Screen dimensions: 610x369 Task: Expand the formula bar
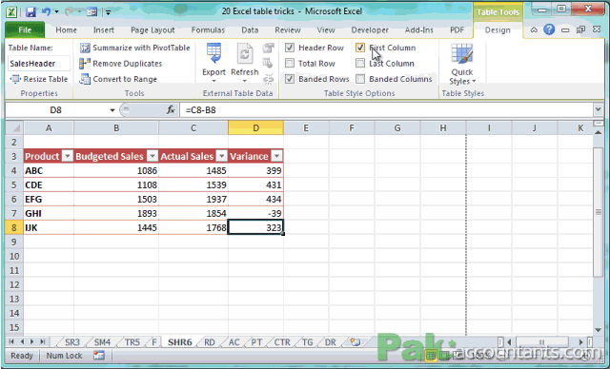(x=598, y=110)
